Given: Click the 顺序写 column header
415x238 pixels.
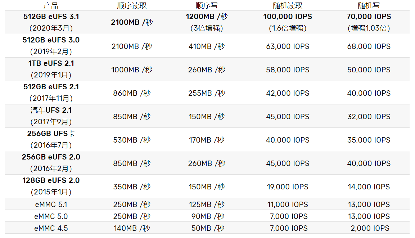Looking at the screenshot, I should click(207, 5).
